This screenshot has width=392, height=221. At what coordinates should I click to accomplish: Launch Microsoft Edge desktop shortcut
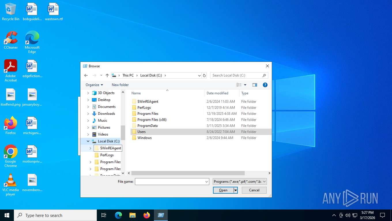[32, 42]
